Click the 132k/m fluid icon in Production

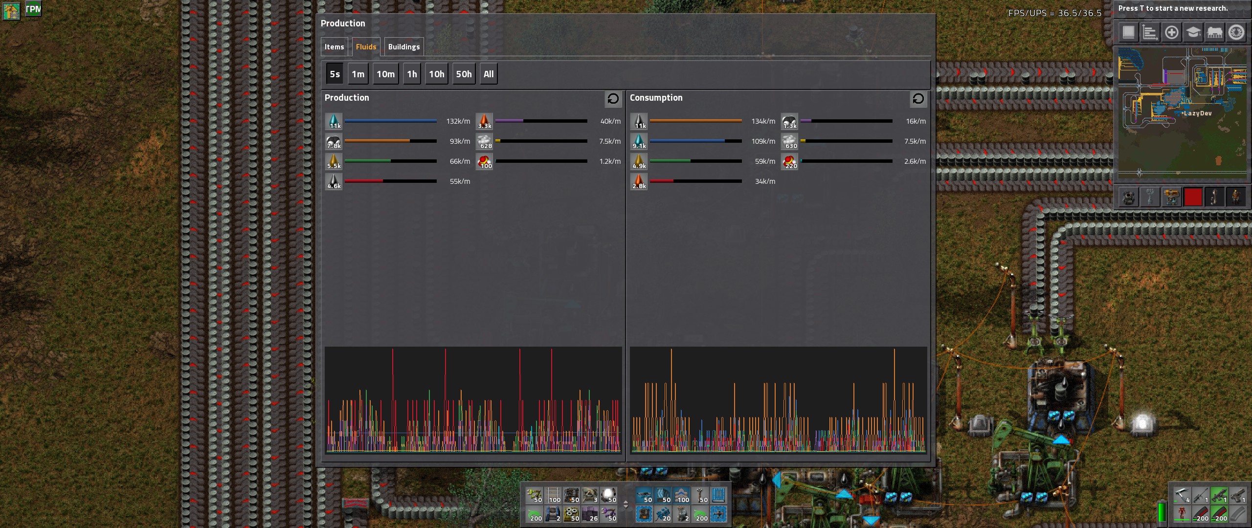click(x=334, y=121)
